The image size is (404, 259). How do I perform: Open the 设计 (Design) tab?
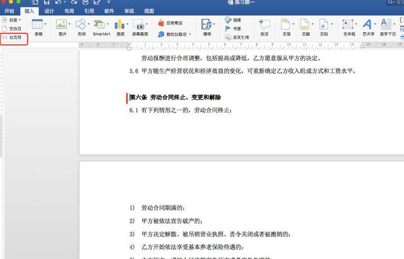49,11
